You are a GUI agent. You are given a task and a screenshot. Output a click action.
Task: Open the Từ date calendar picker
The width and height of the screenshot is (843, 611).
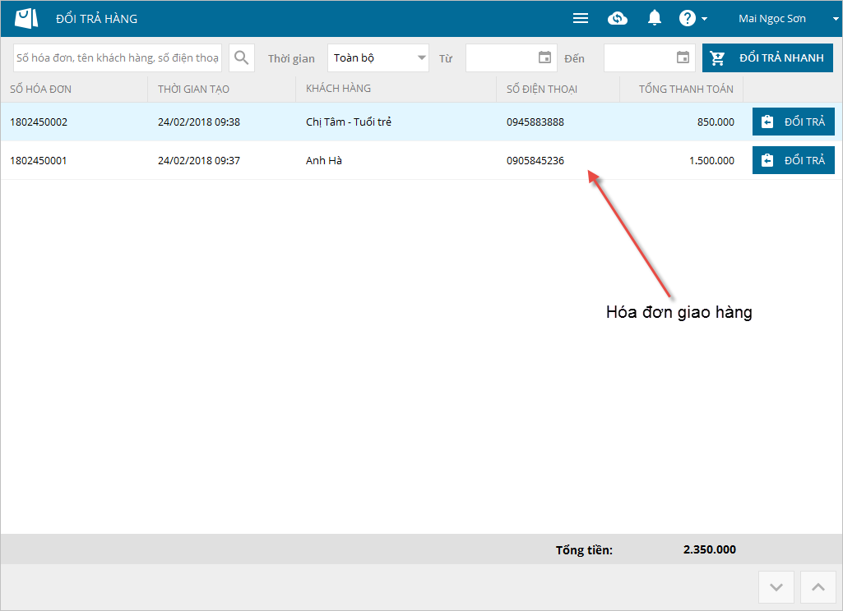544,57
